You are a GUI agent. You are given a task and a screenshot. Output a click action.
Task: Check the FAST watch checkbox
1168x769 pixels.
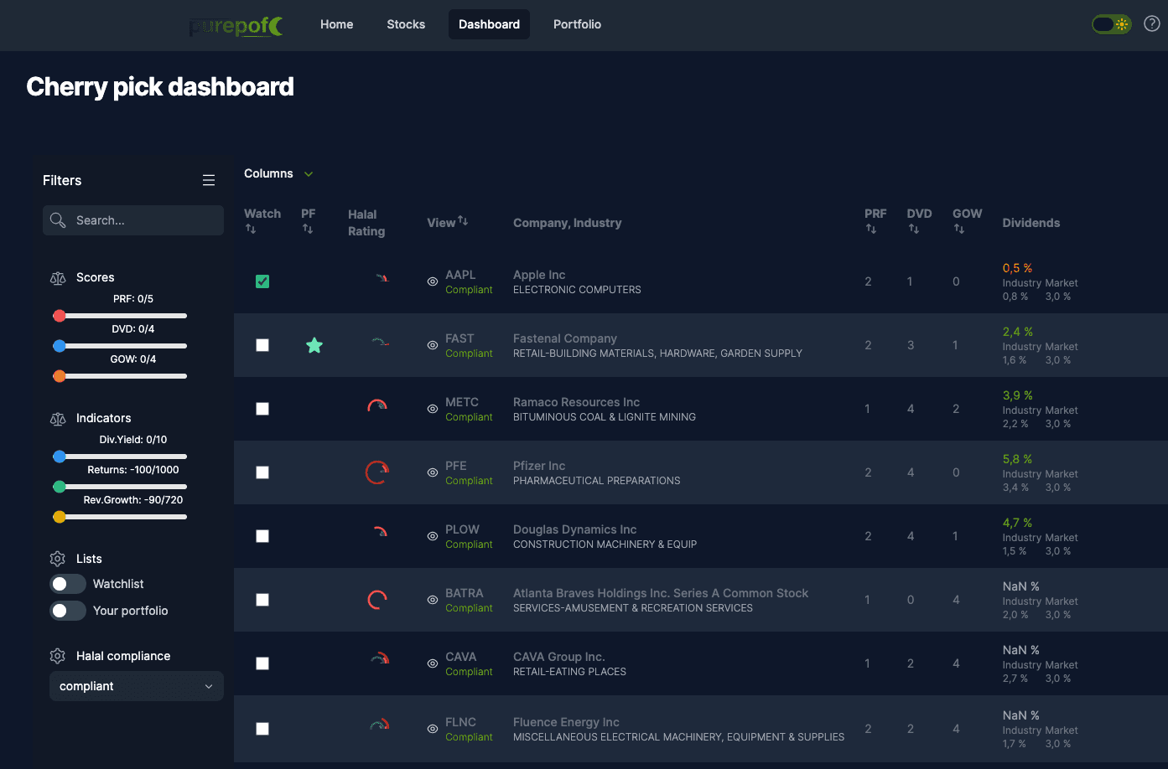pyautogui.click(x=262, y=345)
